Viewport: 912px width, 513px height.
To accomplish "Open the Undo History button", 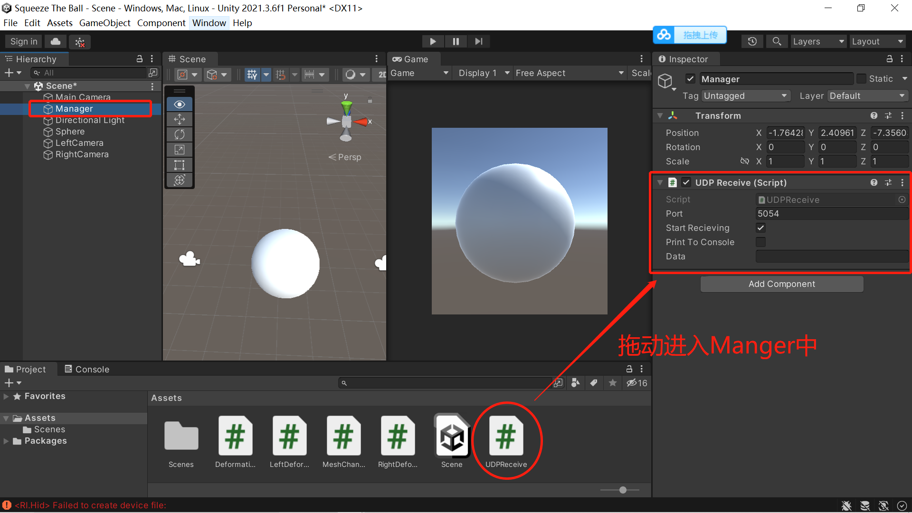I will [752, 42].
